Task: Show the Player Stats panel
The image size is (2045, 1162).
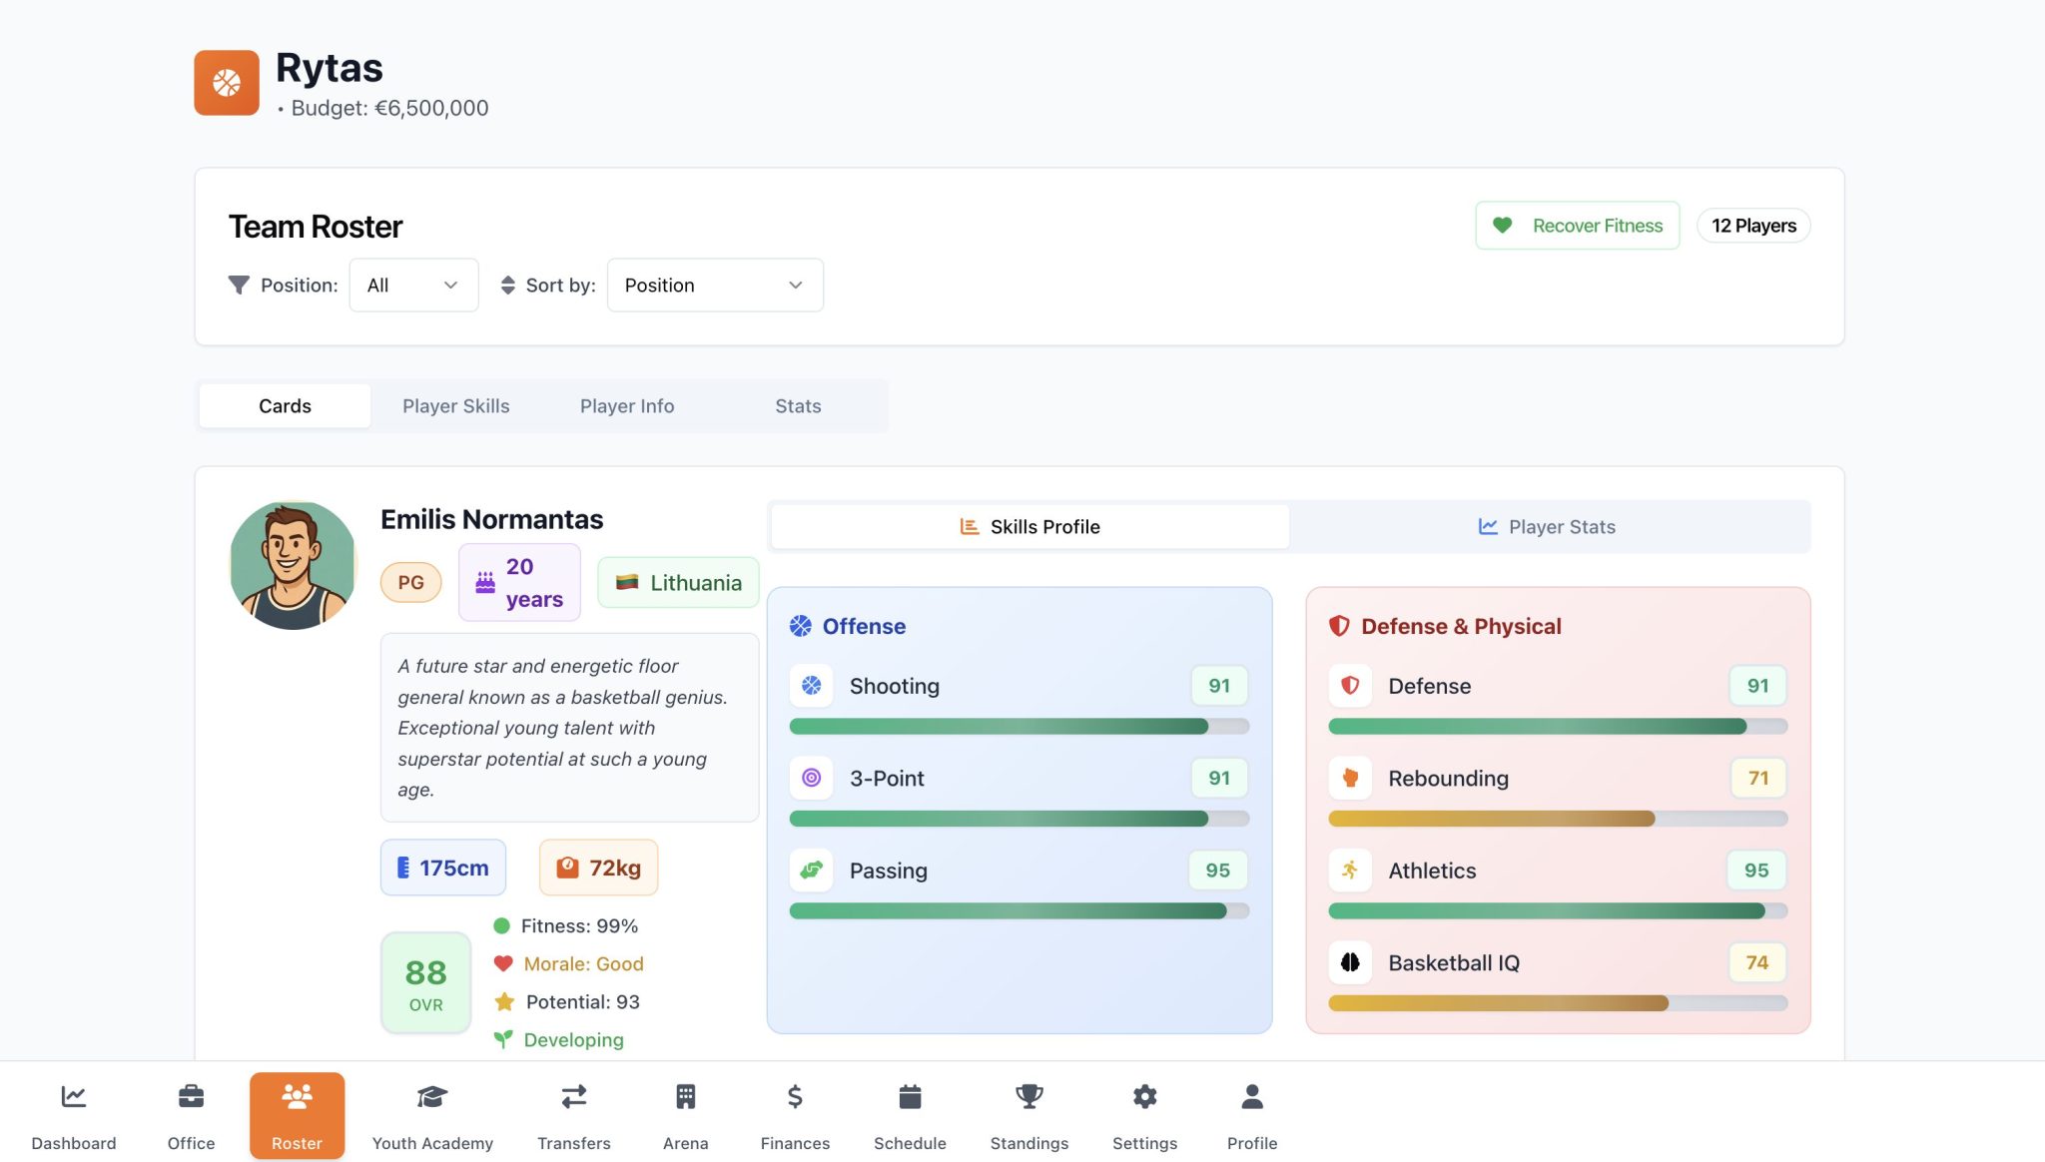Action: [x=1547, y=527]
